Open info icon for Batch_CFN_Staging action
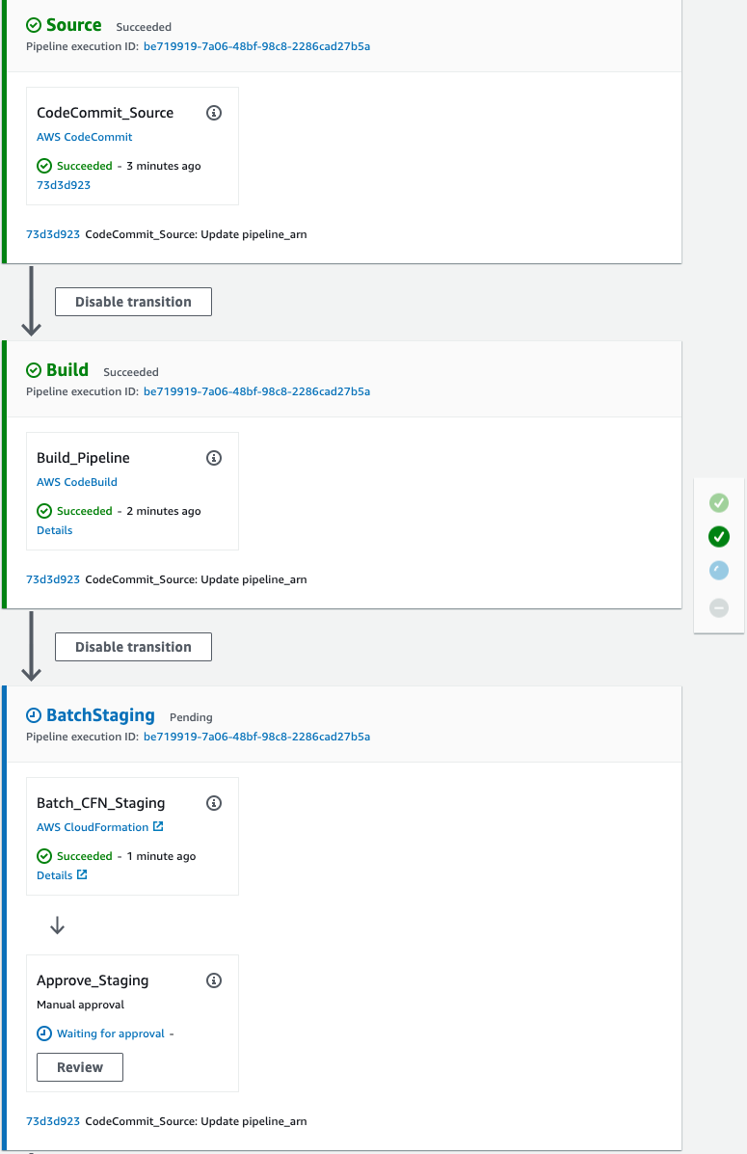The height and width of the screenshot is (1154, 747). 213,803
